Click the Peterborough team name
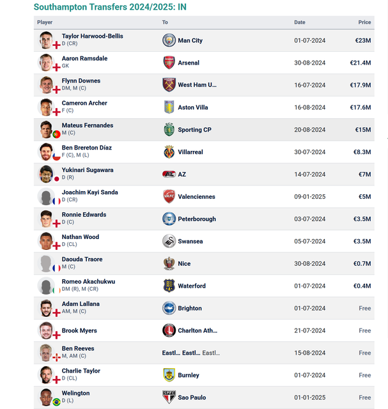Viewport: 388px width, 409px height. (197, 219)
